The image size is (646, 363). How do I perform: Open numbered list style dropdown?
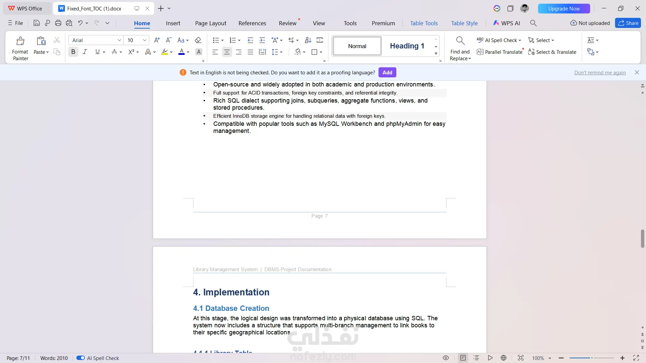click(239, 40)
